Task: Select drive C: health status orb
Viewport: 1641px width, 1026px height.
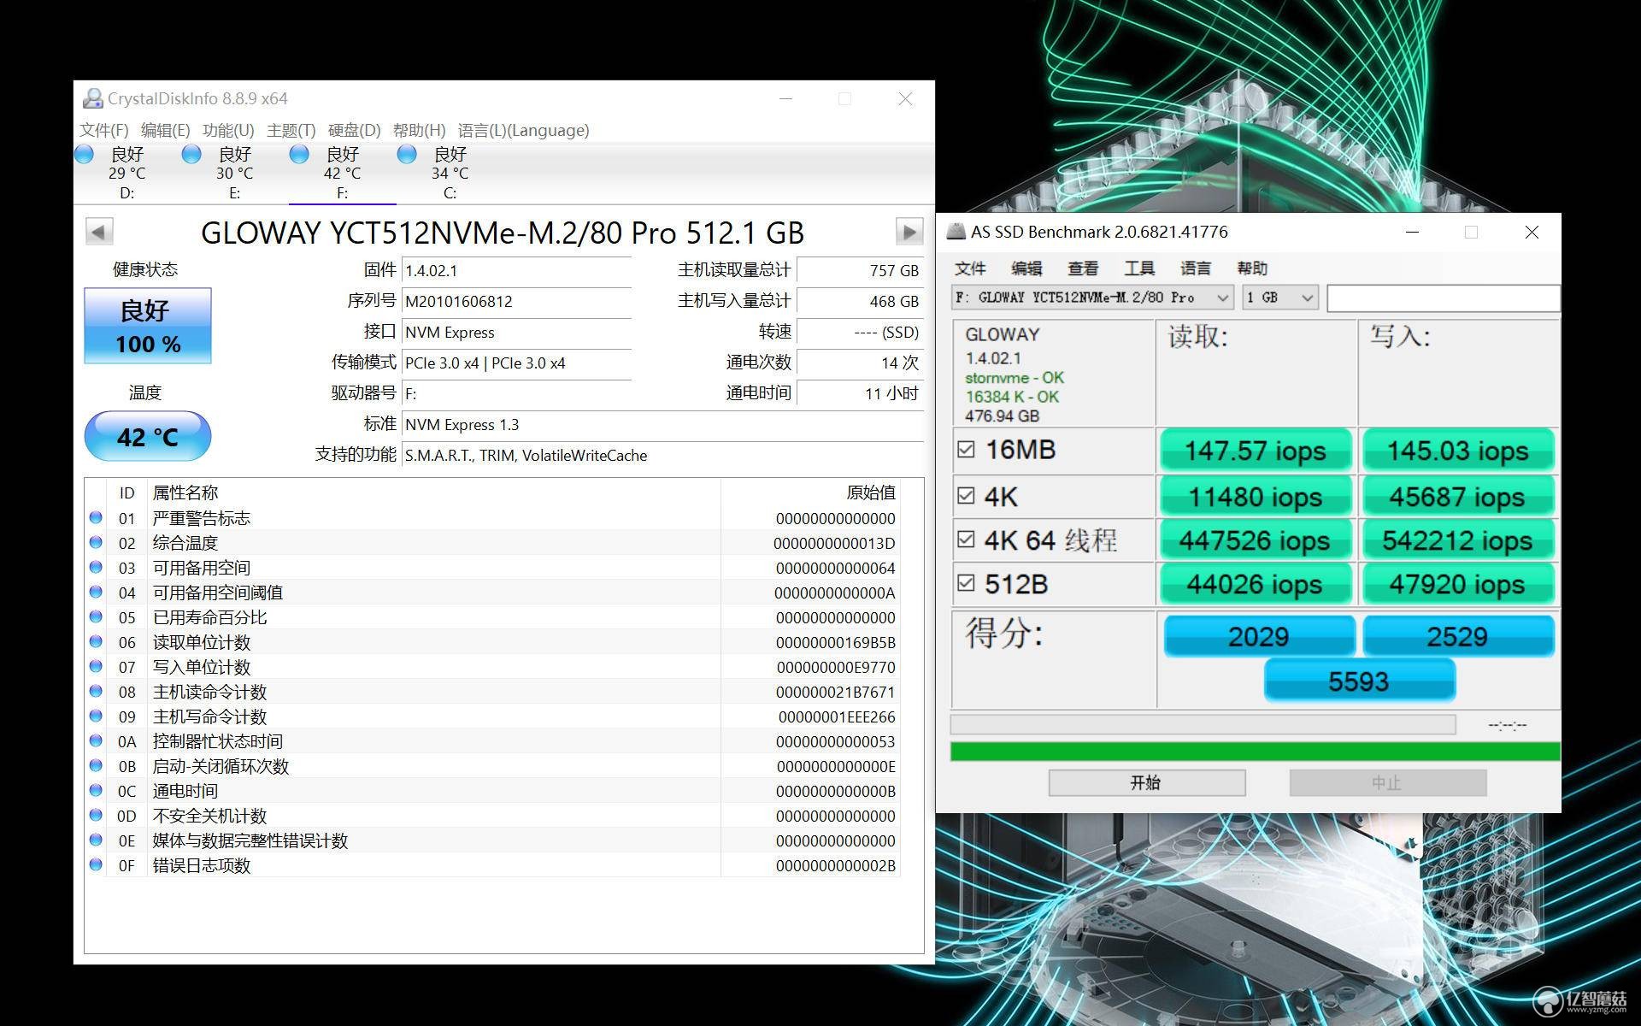Action: (x=407, y=154)
